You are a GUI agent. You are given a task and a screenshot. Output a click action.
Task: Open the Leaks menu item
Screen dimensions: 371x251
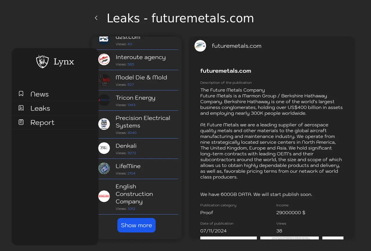[x=40, y=108]
